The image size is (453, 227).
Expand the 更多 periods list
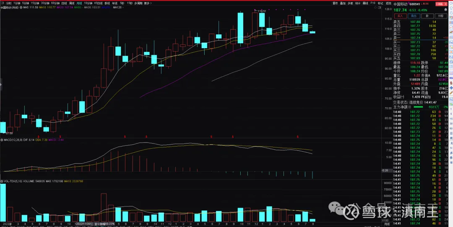[x=148, y=3]
